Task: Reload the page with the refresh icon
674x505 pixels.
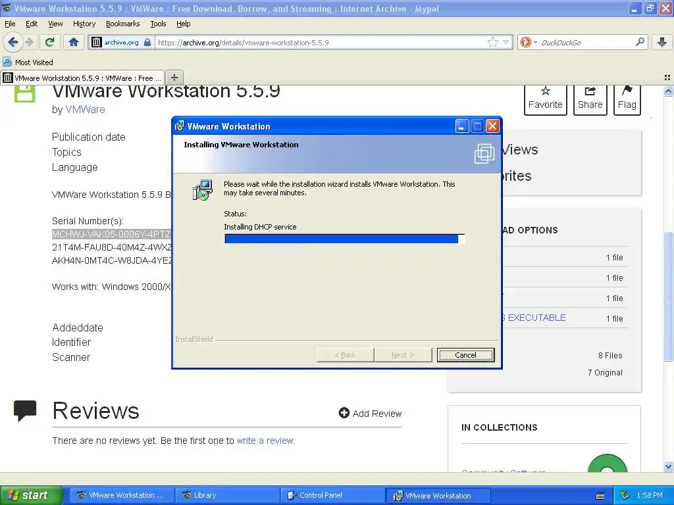Action: pyautogui.click(x=50, y=42)
